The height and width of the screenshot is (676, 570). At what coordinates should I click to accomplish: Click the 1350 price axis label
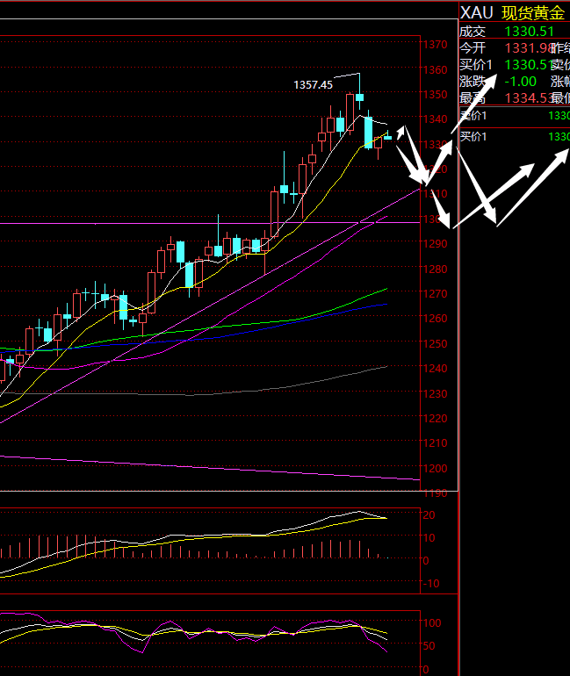click(x=435, y=95)
